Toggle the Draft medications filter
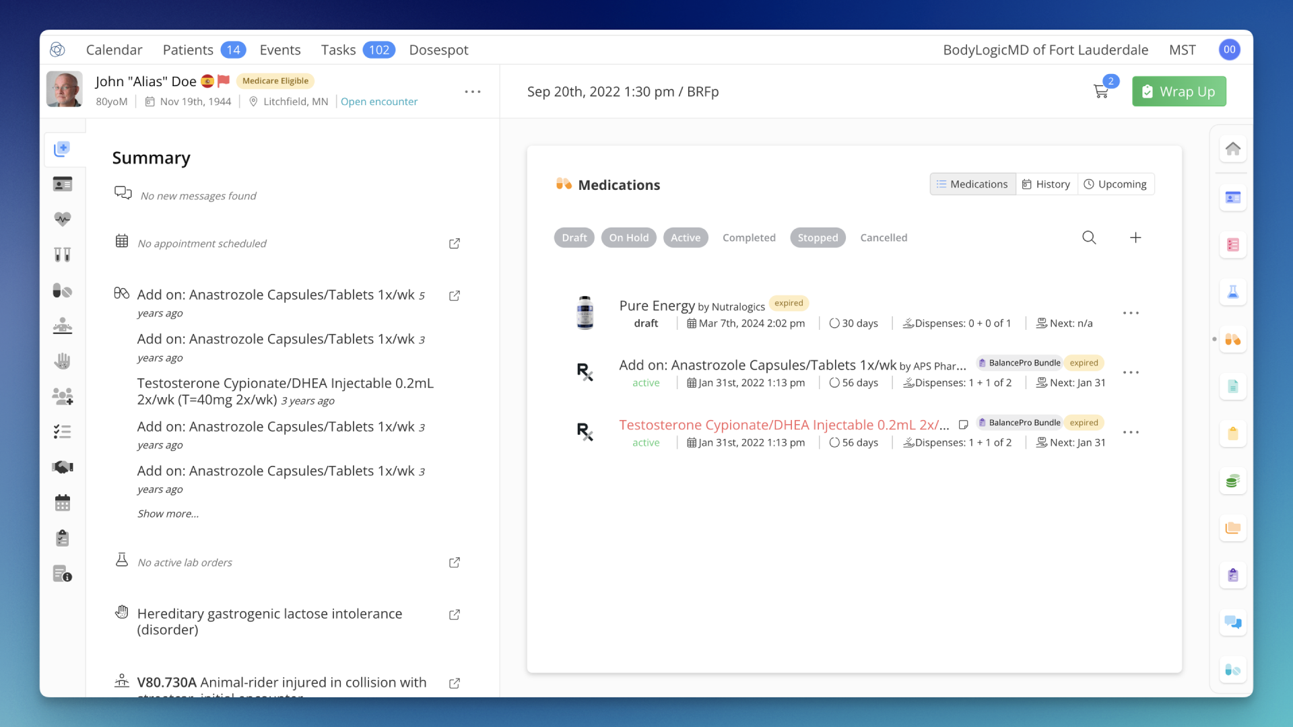Screen dimensions: 1293x727 click(x=574, y=237)
